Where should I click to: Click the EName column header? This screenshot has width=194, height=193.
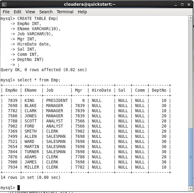(30, 90)
